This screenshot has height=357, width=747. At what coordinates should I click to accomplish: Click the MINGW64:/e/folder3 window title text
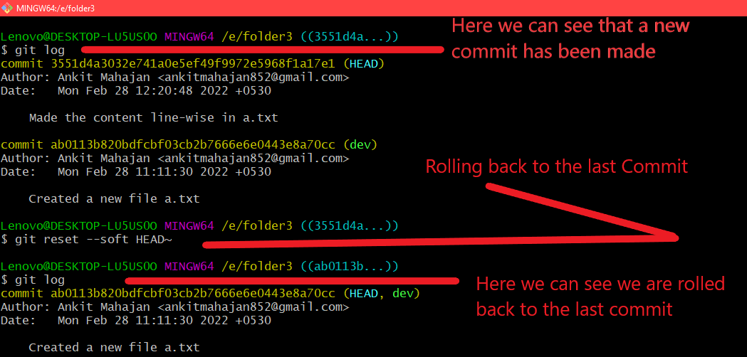coord(55,8)
